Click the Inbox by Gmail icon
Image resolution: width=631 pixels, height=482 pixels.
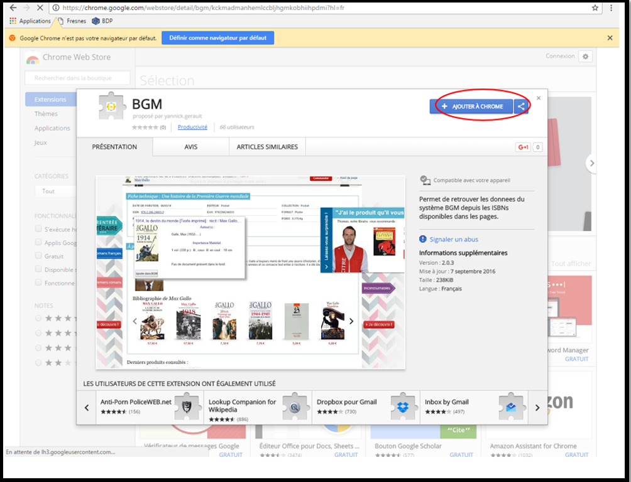[511, 407]
